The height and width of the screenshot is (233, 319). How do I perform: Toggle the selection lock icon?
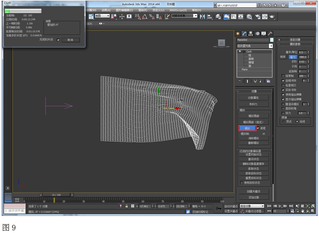[126, 206]
